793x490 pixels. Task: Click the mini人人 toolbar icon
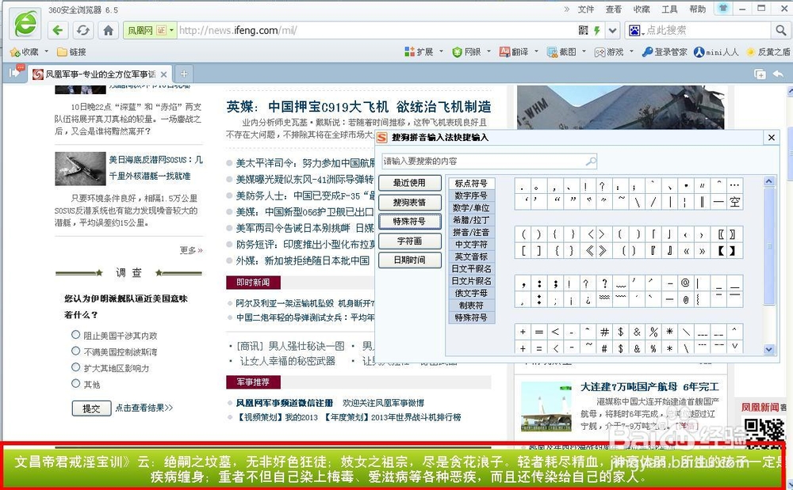(718, 50)
